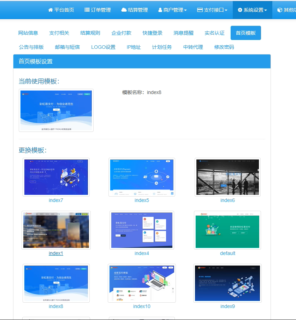Switch to the 网站信息 tab

click(x=28, y=33)
